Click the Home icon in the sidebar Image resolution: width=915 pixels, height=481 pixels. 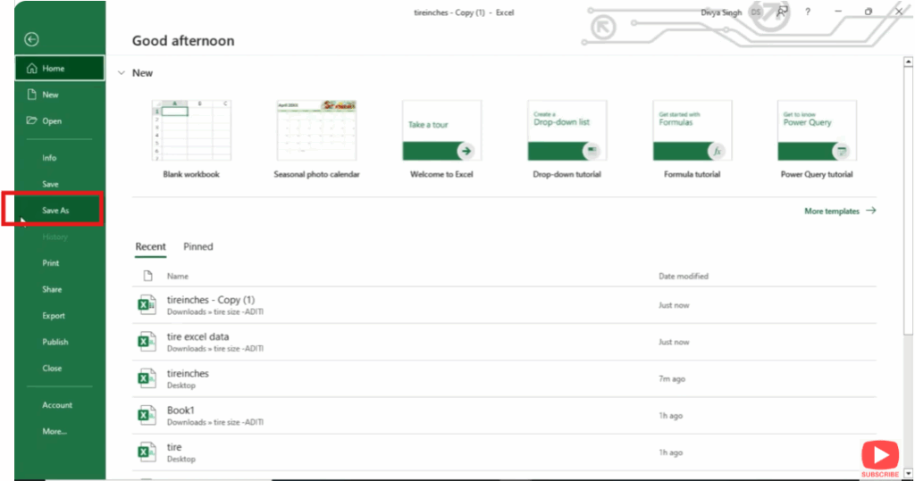click(32, 69)
